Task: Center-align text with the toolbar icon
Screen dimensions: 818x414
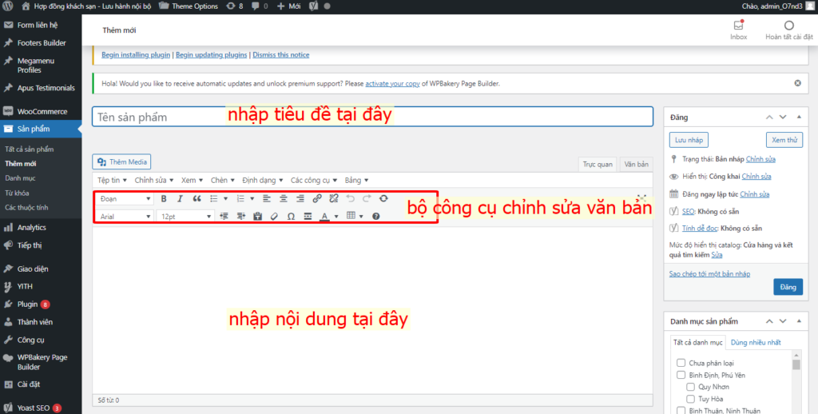Action: pyautogui.click(x=283, y=198)
